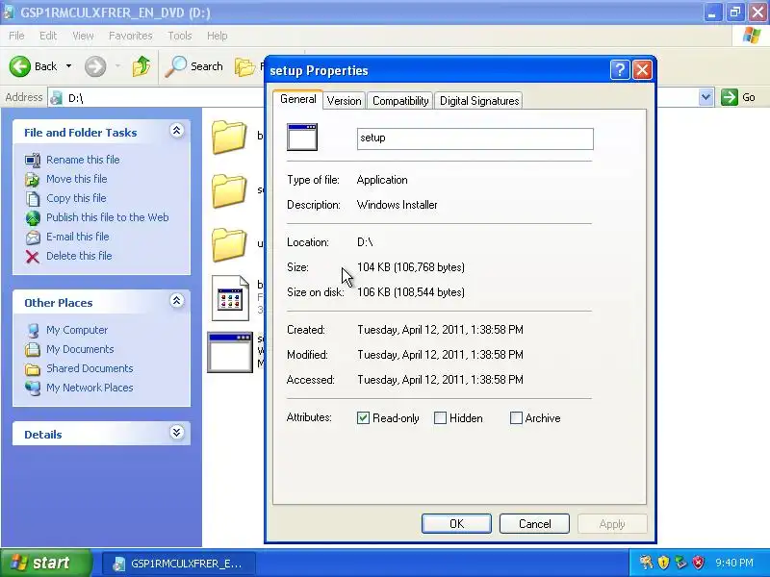The image size is (770, 577).
Task: Open the Search magnifier toolbar button
Action: [175, 66]
